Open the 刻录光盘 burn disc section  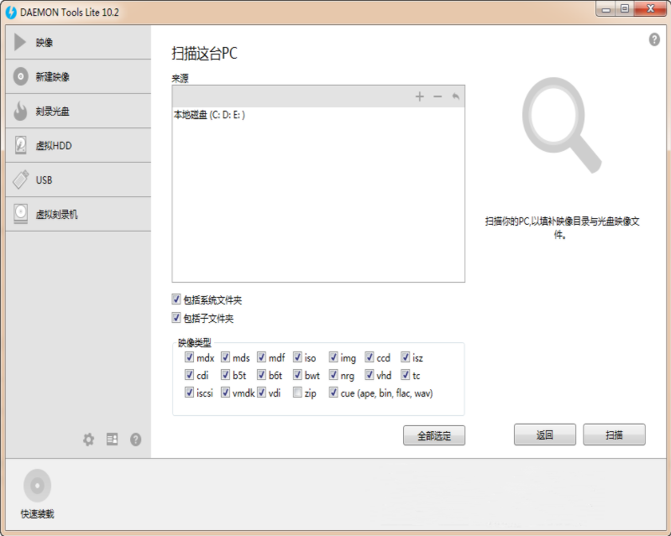78,111
